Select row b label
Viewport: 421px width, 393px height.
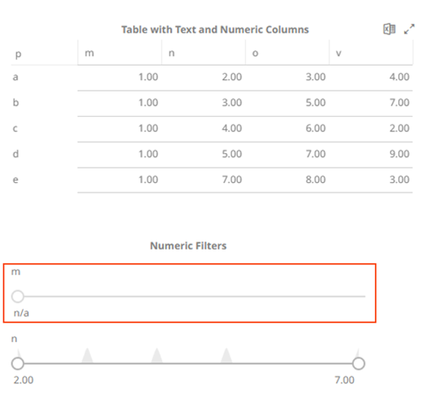click(x=15, y=103)
